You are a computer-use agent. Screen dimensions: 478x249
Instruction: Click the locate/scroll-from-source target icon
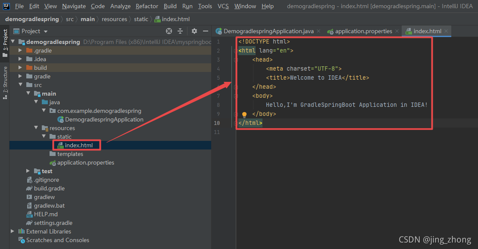click(169, 31)
